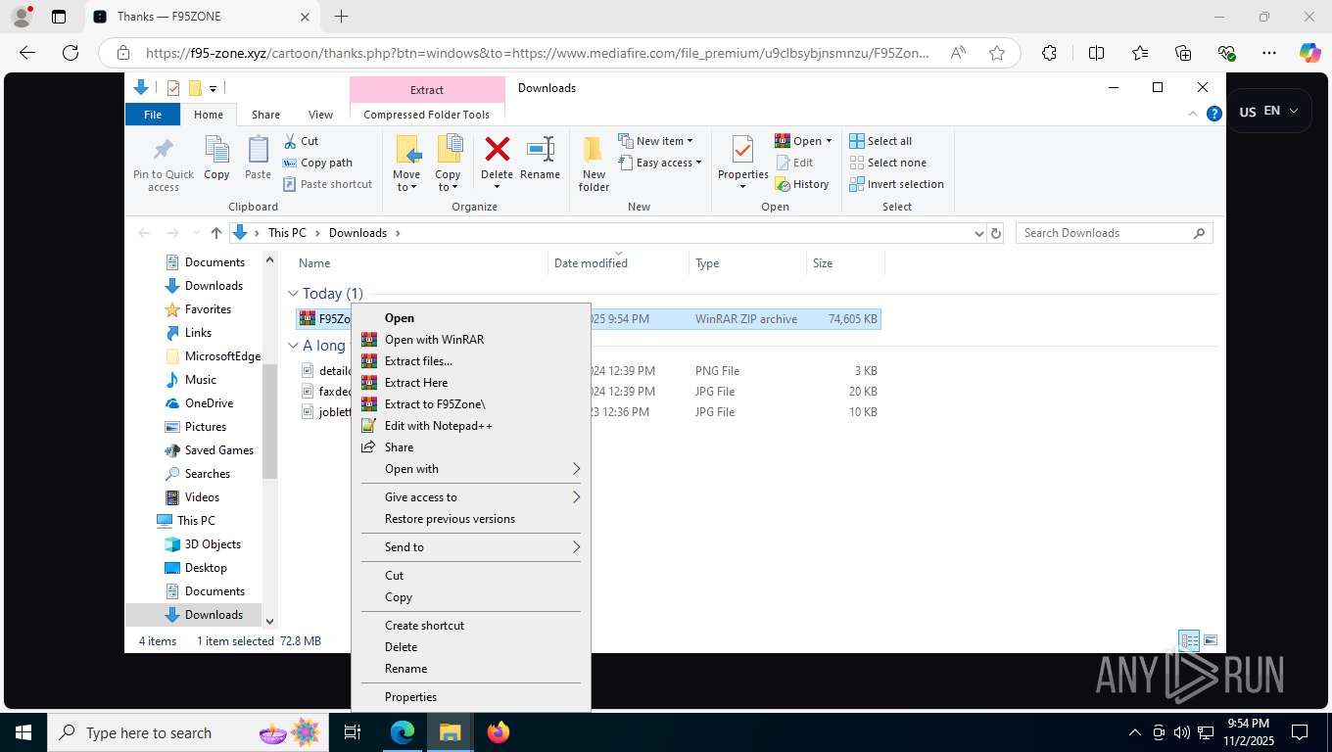
Task: Click the red Delete X icon
Action: click(498, 149)
